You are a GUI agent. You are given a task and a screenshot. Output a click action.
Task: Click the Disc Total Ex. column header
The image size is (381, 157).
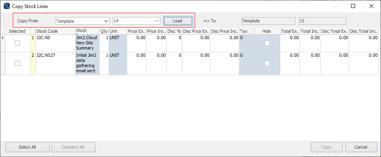click(335, 31)
